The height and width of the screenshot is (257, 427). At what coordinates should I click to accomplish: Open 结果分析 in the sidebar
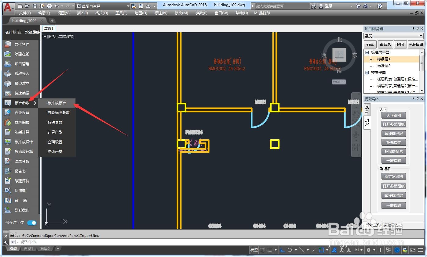(20, 161)
